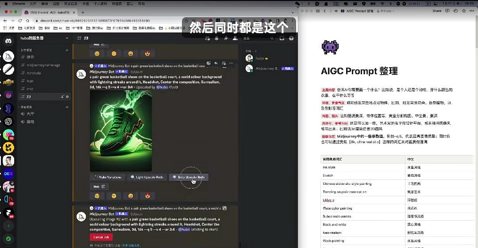Open notification settings bell icon
Screen dimensions: 478x248
click(x=216, y=38)
